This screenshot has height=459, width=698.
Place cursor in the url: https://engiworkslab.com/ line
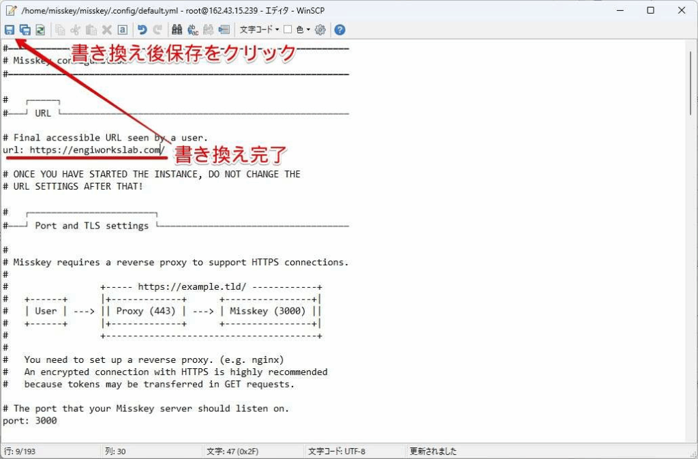84,150
